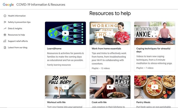
Task: Open the Meditation for Anxiety thumbnail
Action: pyautogui.click(x=155, y=33)
